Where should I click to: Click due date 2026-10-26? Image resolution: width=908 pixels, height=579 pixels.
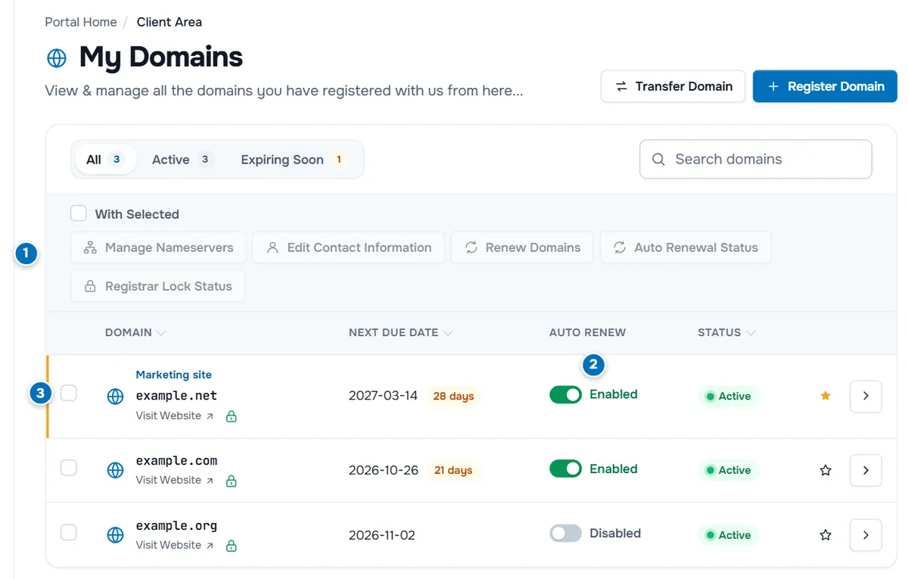(384, 470)
